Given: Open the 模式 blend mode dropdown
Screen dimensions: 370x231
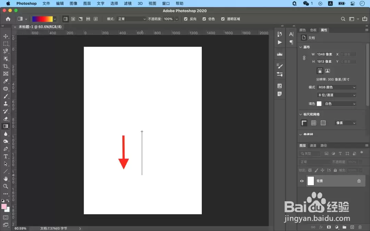Looking at the screenshot, I should pos(132,19).
